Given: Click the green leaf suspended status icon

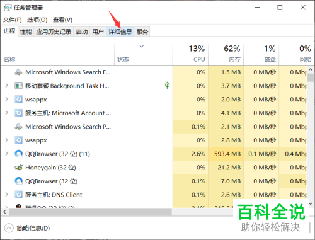Looking at the screenshot, I should (x=167, y=86).
